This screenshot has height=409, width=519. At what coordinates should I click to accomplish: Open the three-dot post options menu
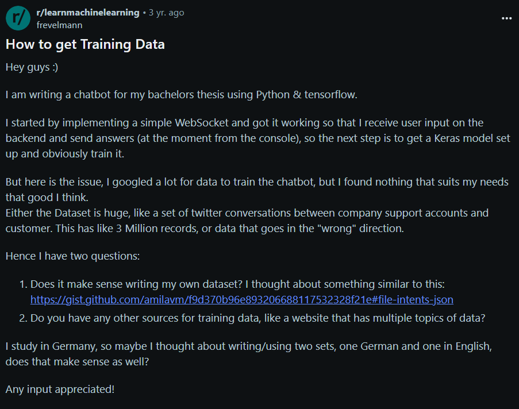(506, 18)
